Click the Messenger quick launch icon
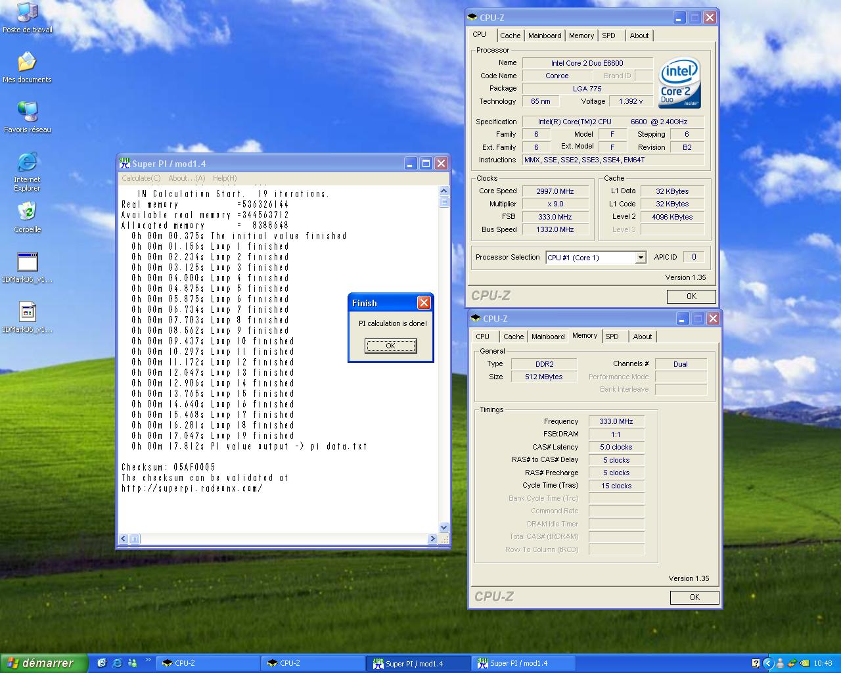The height and width of the screenshot is (673, 841). 132,663
